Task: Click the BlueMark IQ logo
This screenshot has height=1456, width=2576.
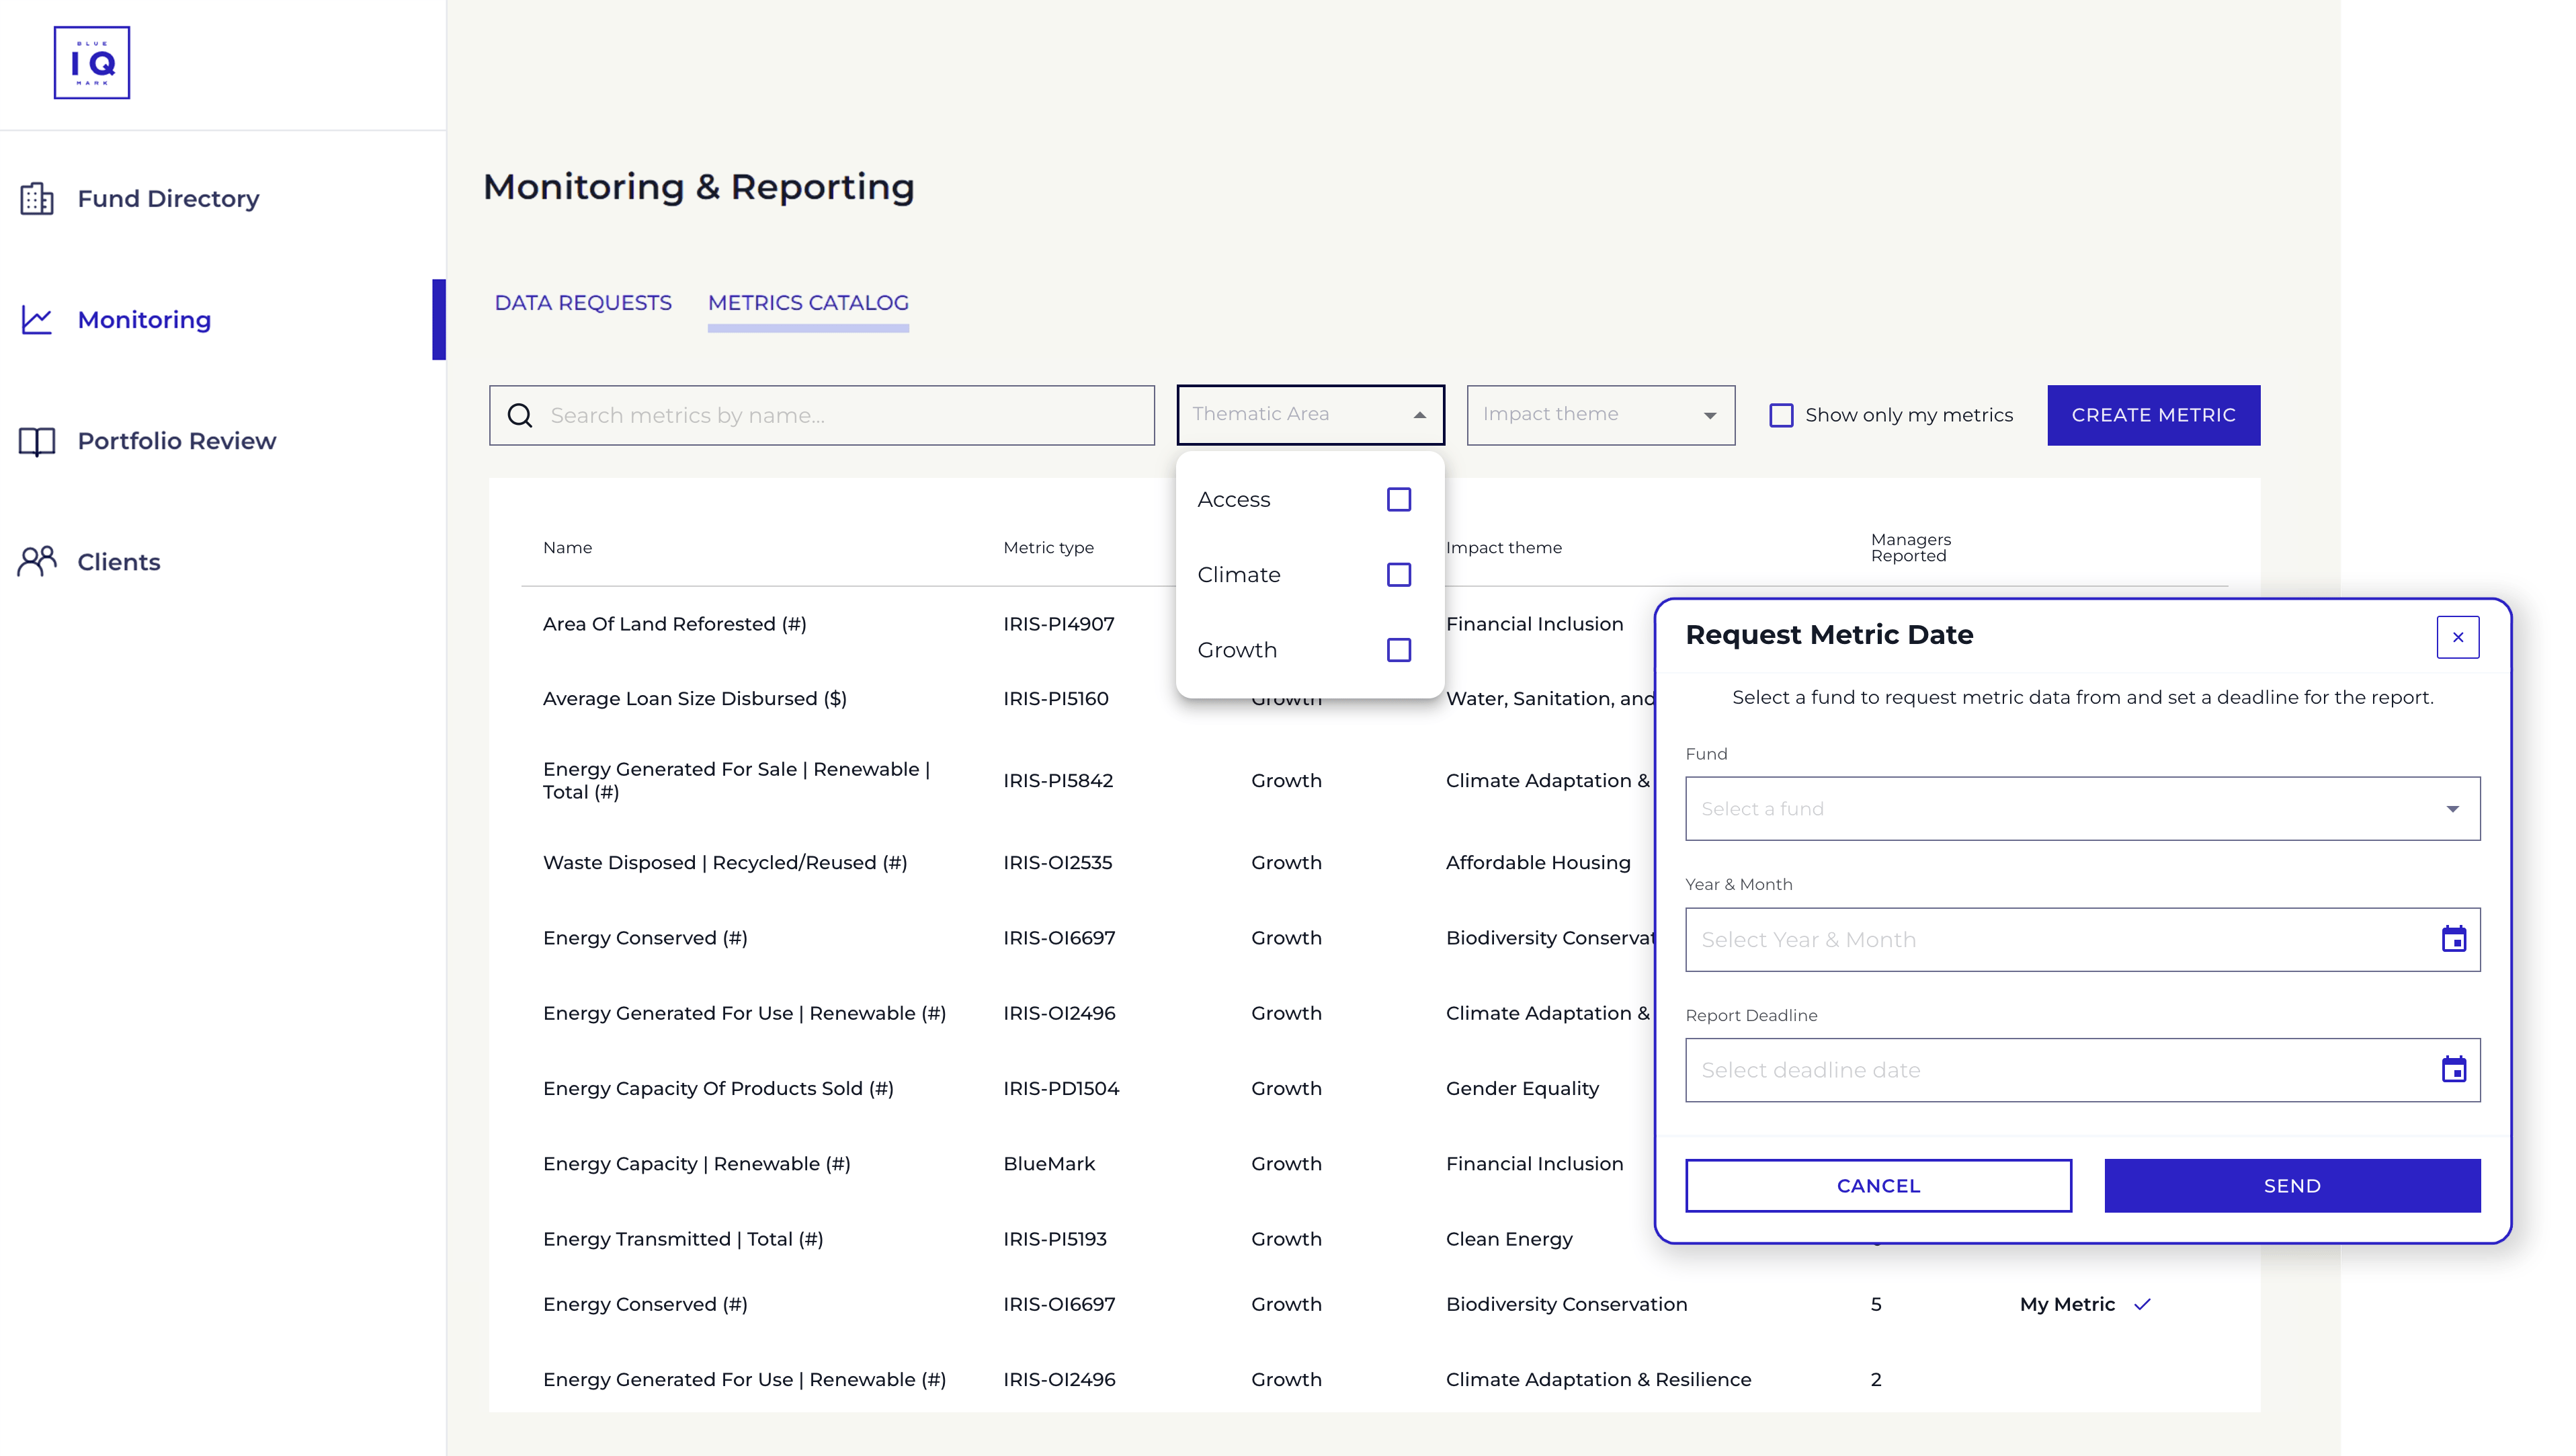Action: [x=92, y=63]
